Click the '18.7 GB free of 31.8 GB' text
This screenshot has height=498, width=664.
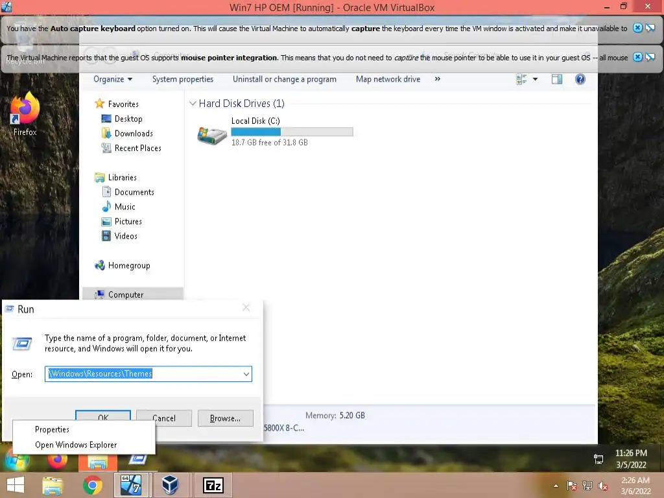click(269, 143)
